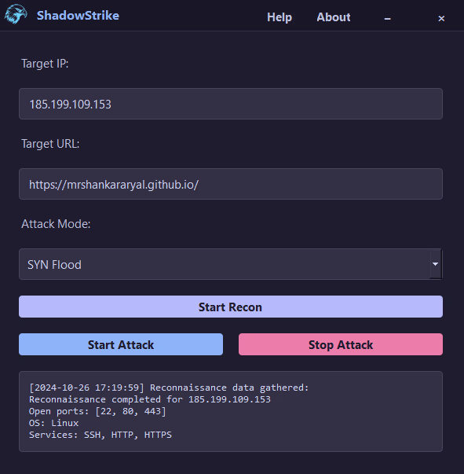Click the Open ports line in log
This screenshot has width=464, height=474.
97,411
